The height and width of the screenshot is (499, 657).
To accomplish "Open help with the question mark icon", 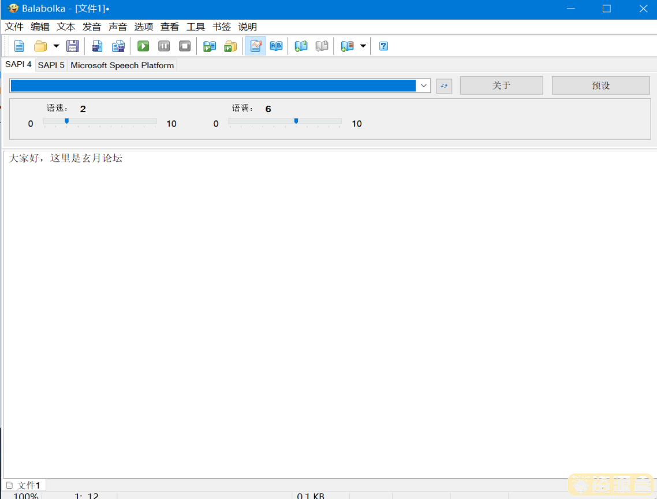I will pos(383,46).
